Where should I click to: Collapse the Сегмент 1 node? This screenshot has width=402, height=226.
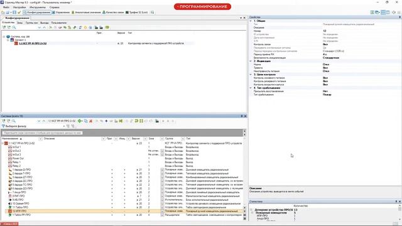tap(8, 40)
